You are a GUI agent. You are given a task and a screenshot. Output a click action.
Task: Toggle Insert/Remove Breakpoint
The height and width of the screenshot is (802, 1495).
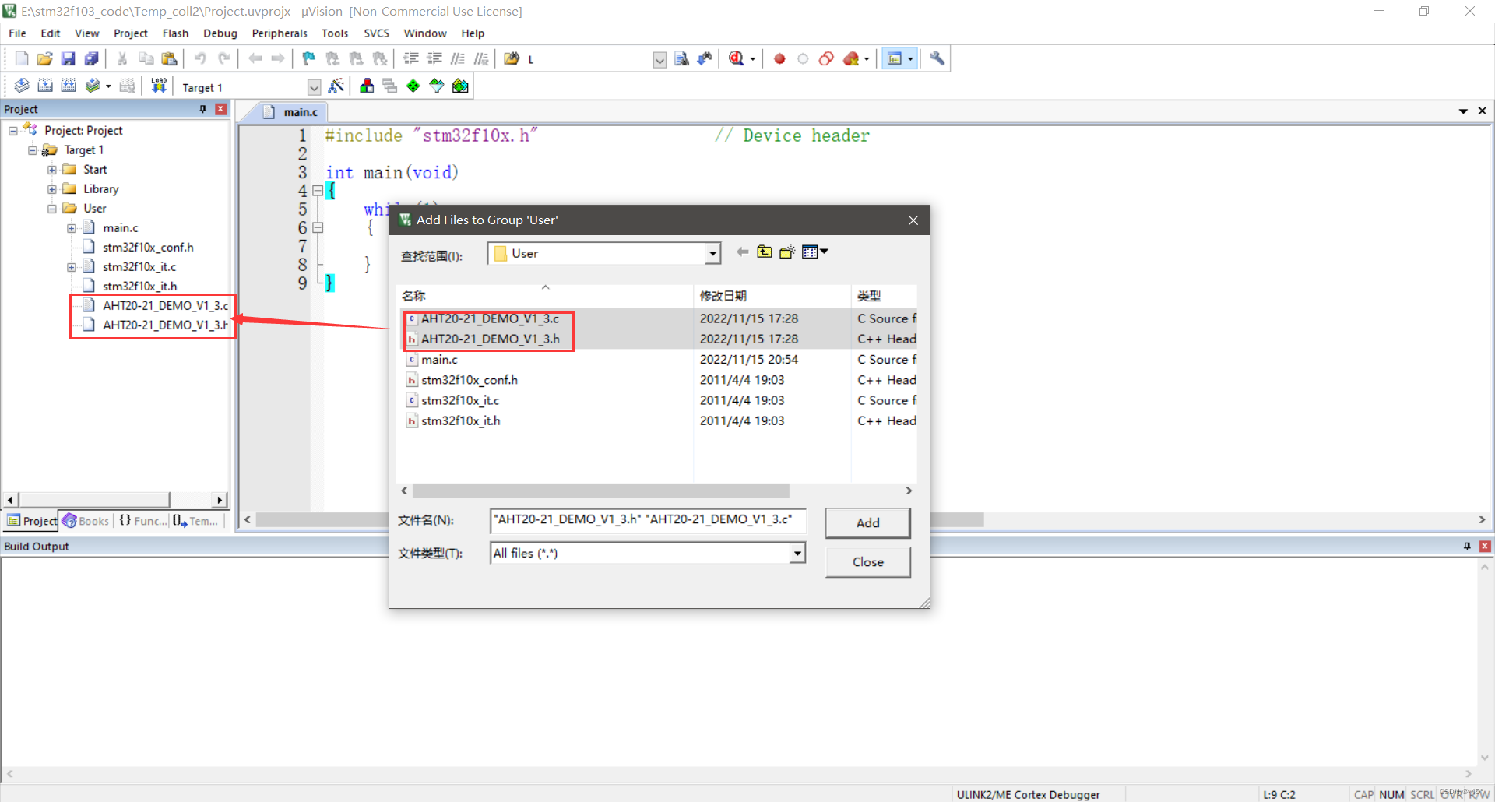[x=779, y=58]
